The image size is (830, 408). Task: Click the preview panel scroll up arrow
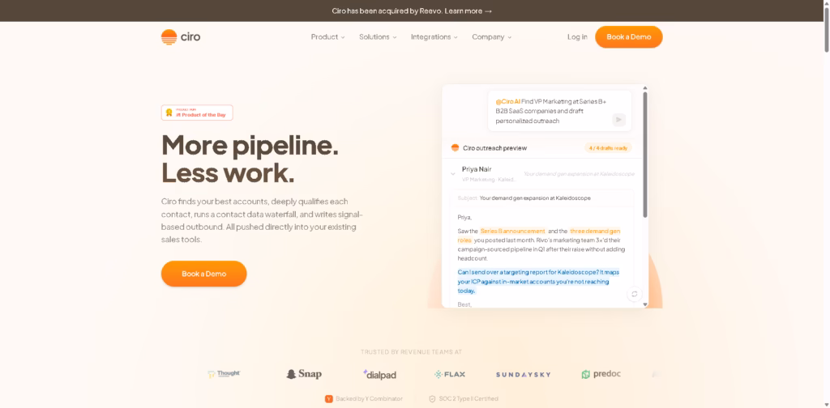coord(644,88)
